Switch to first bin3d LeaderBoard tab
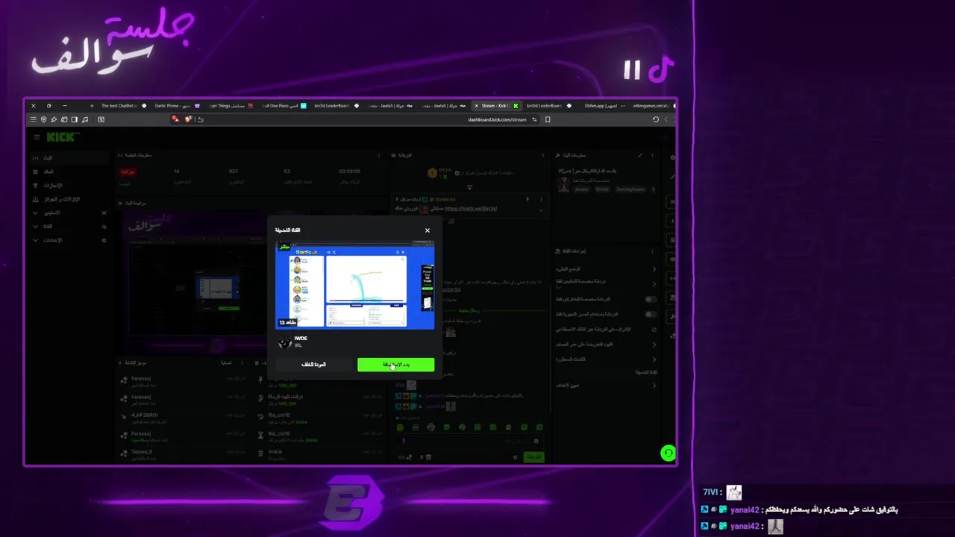 click(336, 106)
